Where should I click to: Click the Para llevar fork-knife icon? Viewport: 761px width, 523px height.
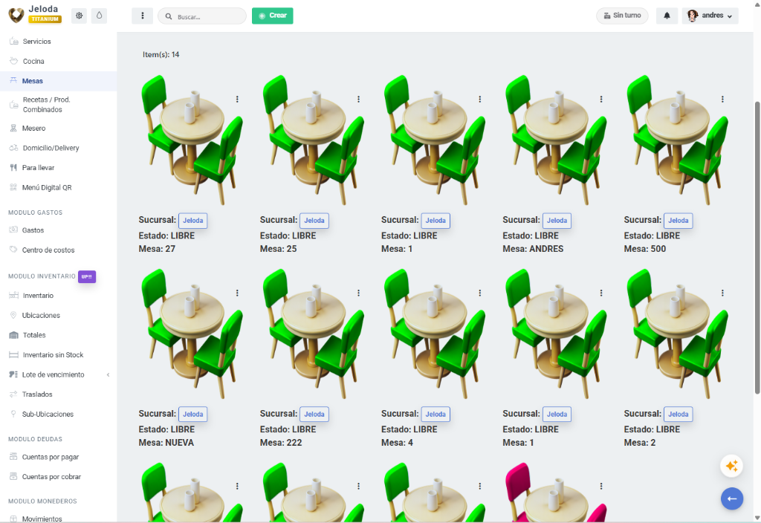click(13, 167)
